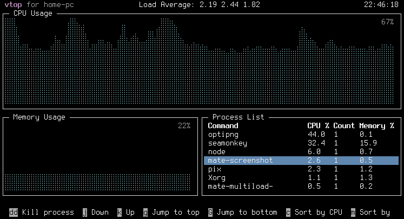
Task: Select the seamonkey process row
Action: [x=301, y=143]
